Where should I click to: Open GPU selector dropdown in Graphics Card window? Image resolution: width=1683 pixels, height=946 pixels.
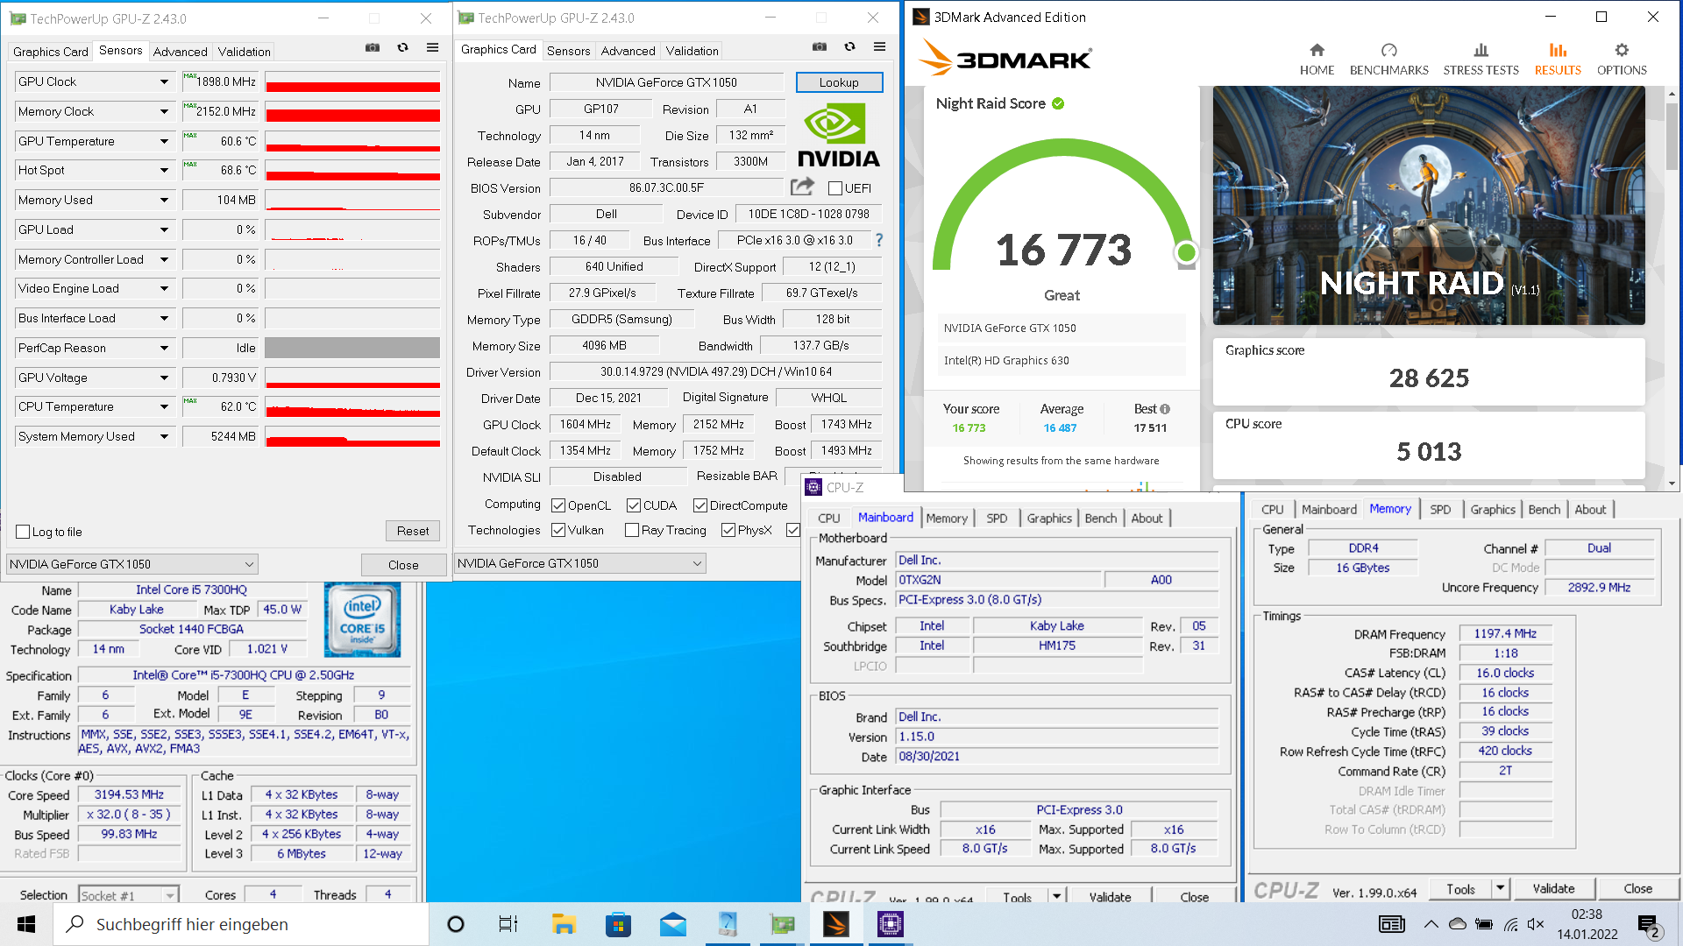(x=580, y=563)
